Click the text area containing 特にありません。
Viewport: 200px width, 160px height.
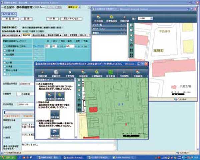pos(69,147)
